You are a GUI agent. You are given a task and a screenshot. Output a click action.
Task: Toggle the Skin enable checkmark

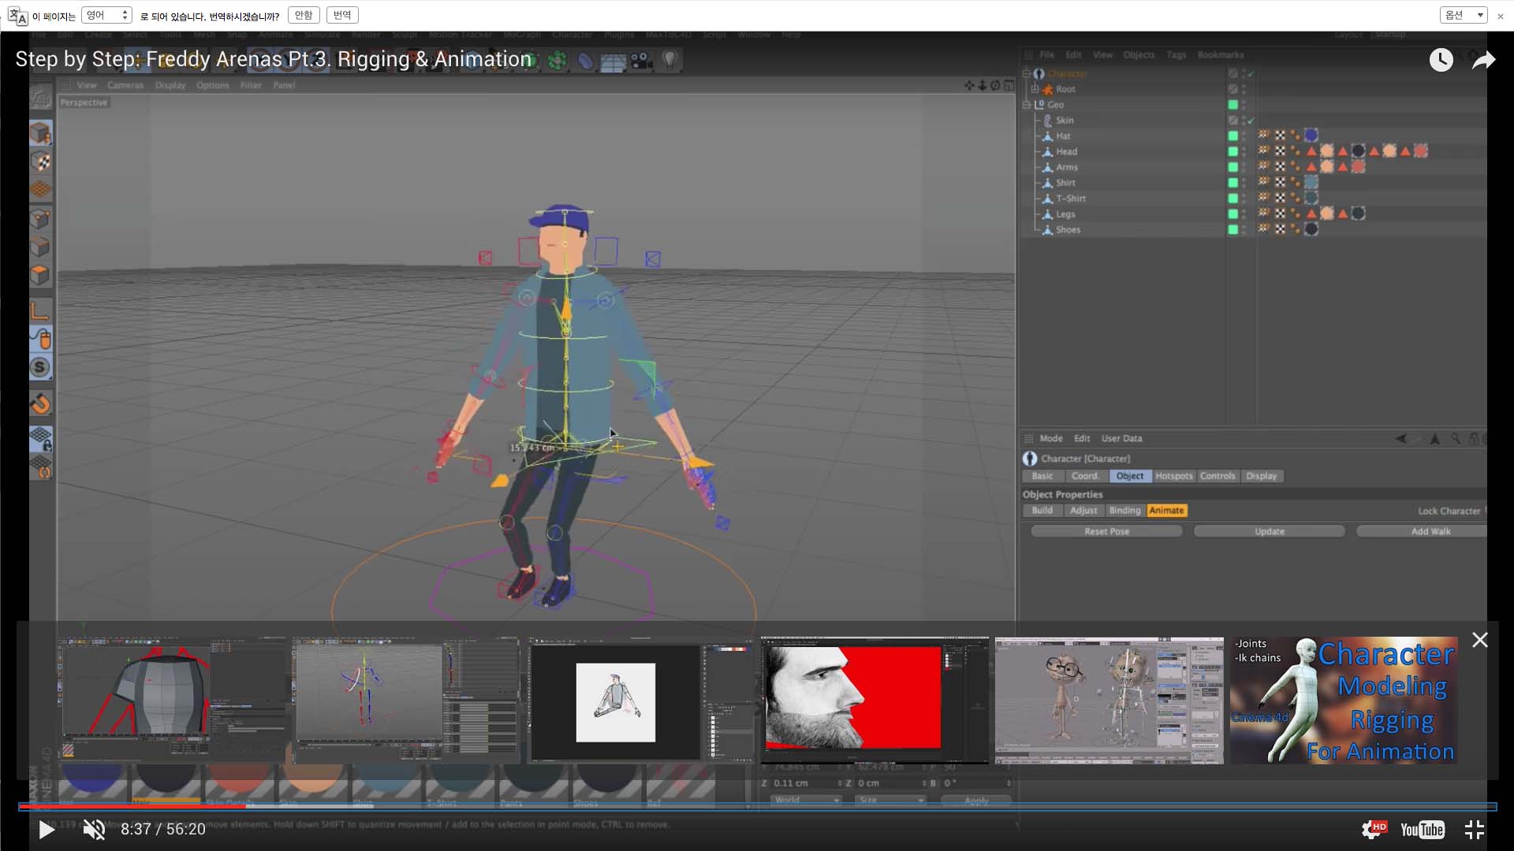pyautogui.click(x=1251, y=121)
